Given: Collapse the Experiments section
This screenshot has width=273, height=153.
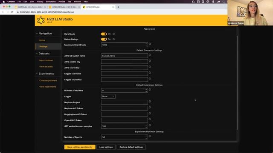Looking at the screenshot, I should (37, 74).
